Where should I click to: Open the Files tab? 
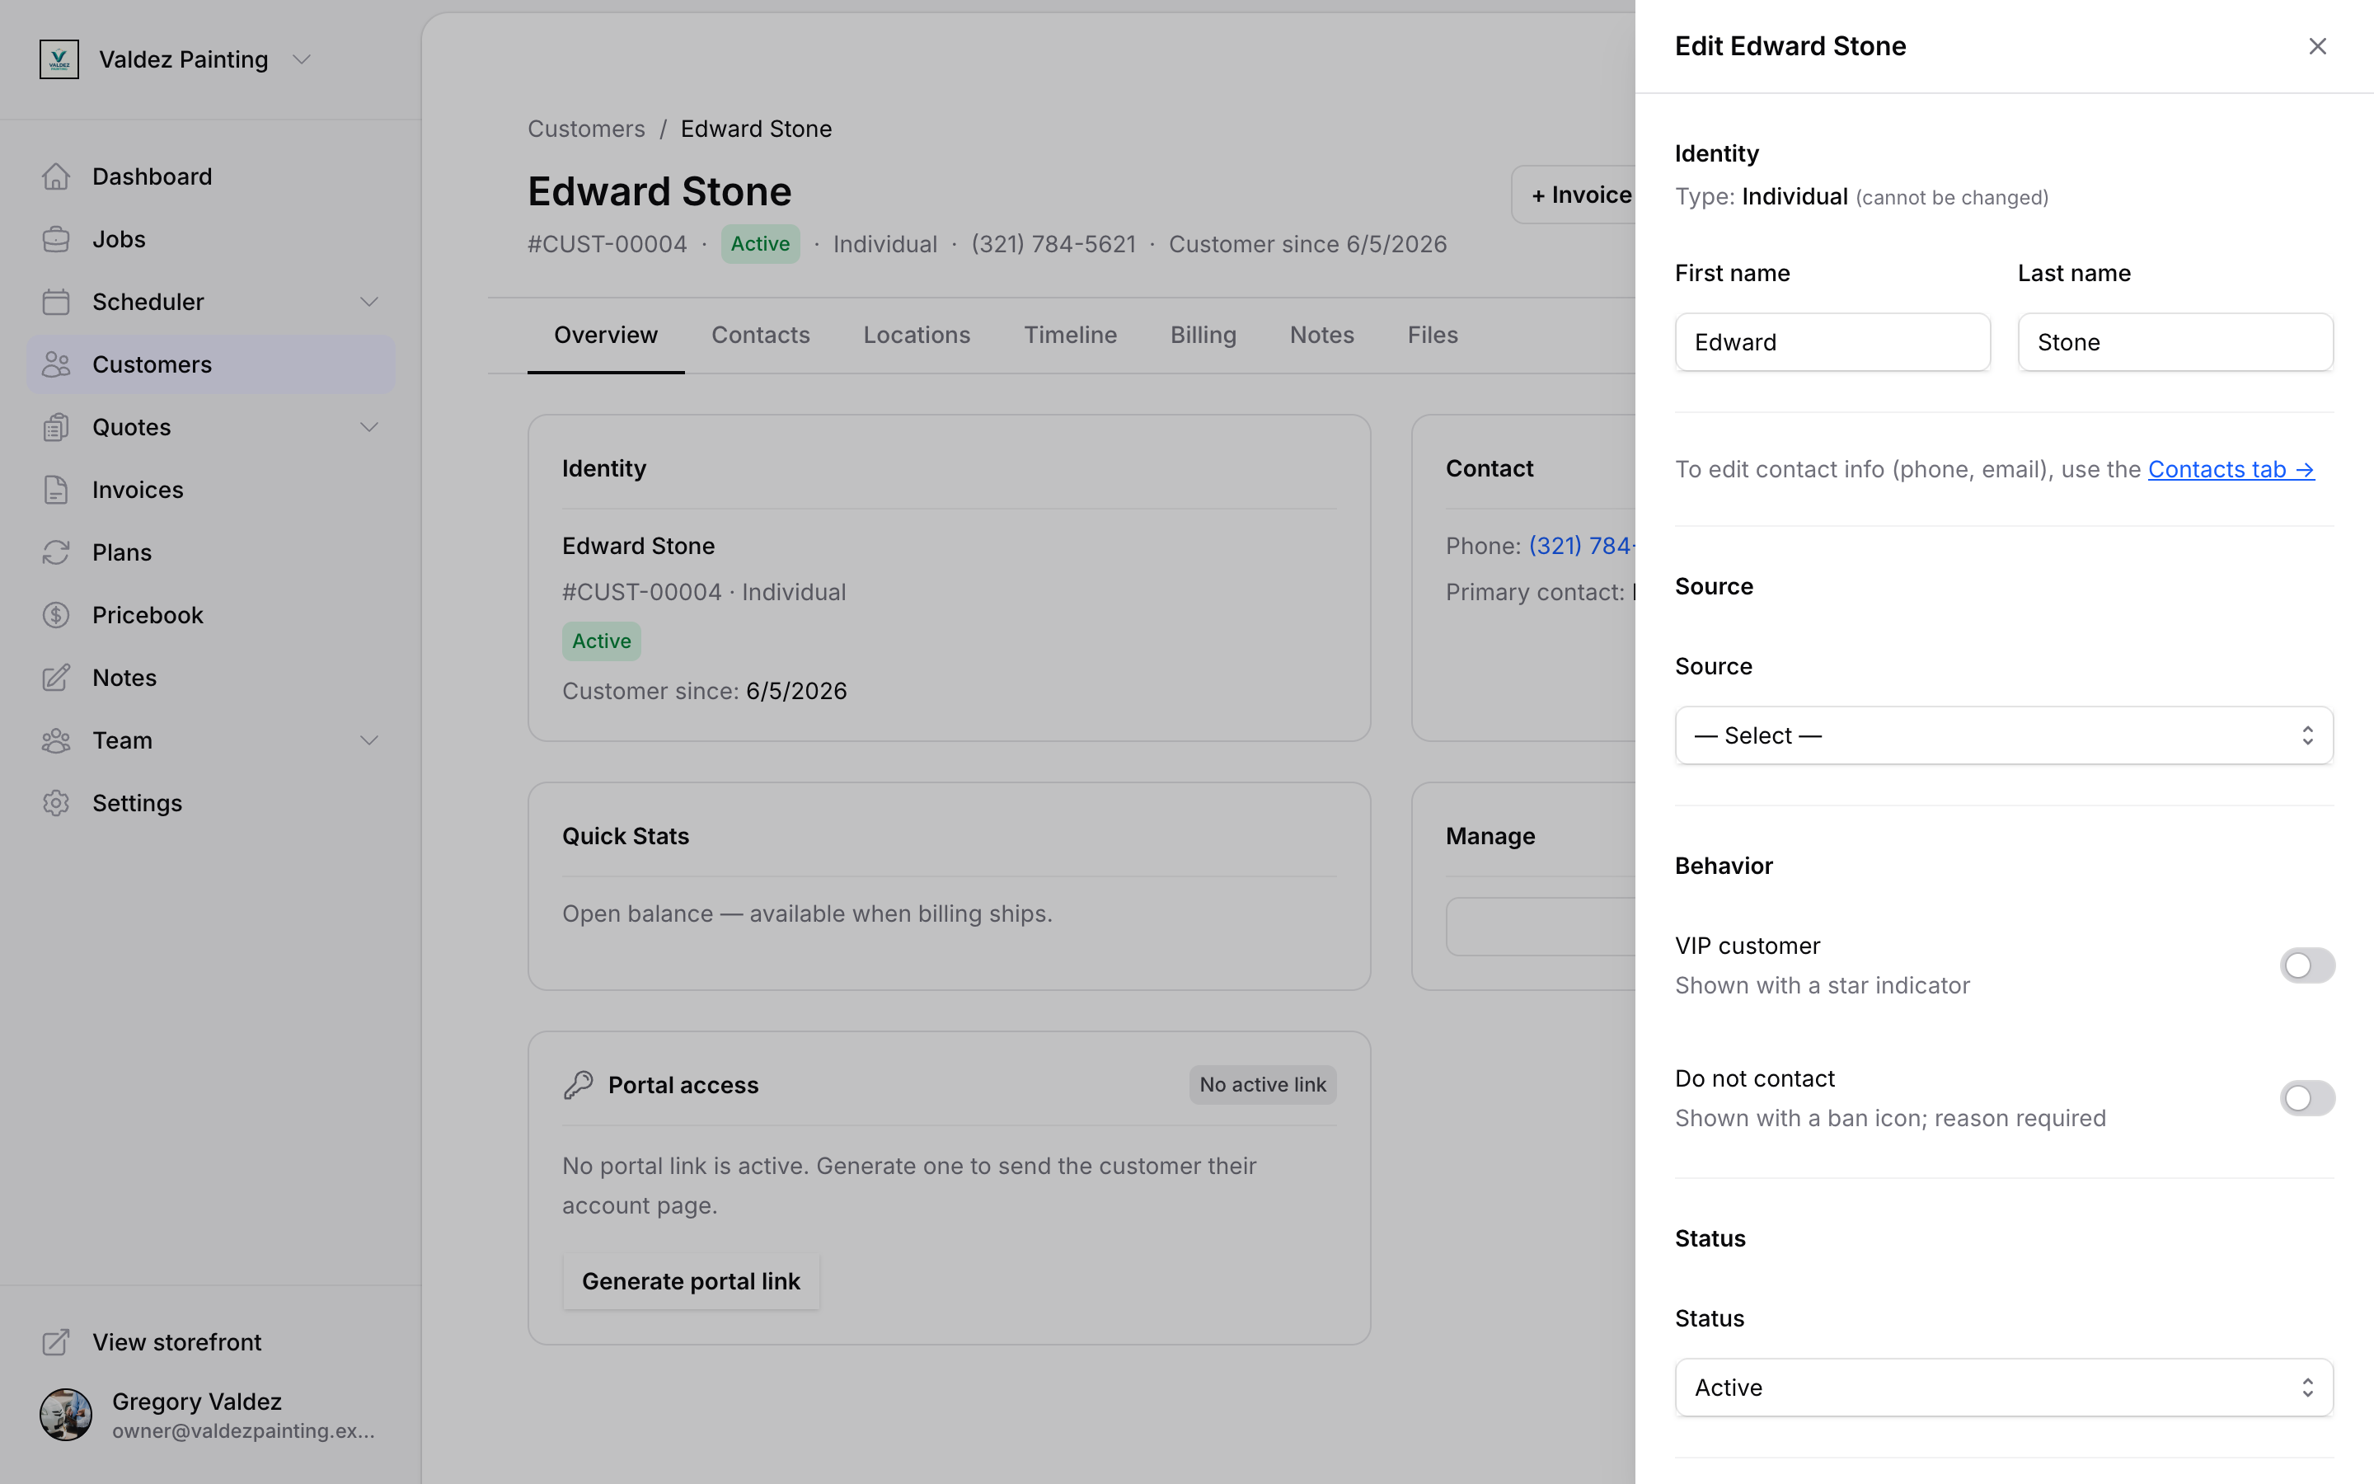(1433, 336)
